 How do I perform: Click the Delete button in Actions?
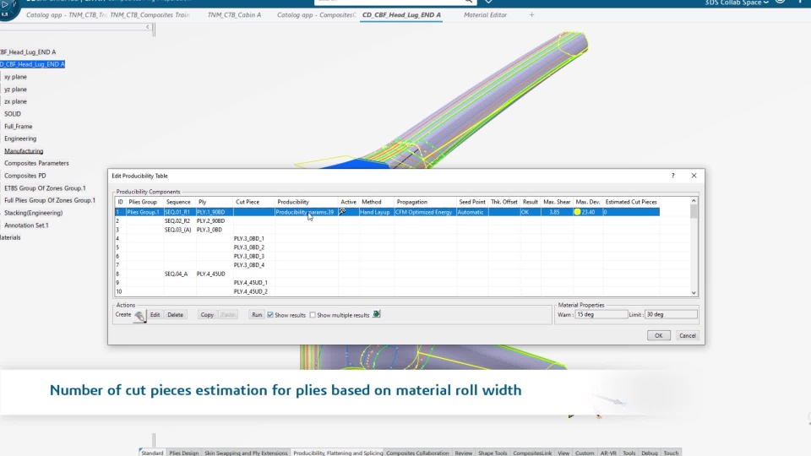click(x=176, y=315)
